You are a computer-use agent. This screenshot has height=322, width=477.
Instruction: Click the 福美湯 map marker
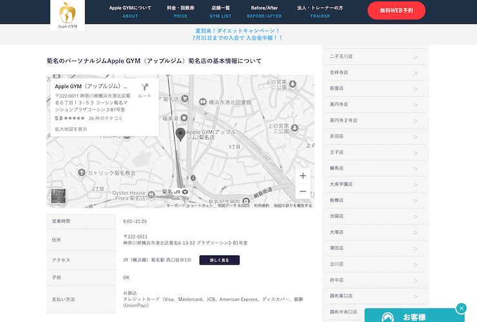coord(184,118)
